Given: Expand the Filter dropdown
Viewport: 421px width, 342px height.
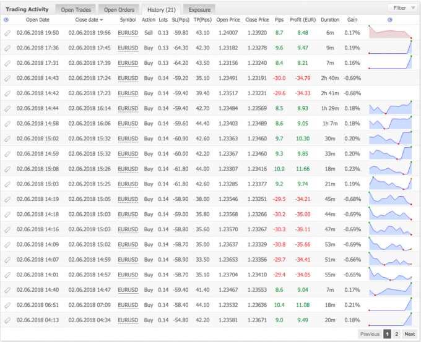Looking at the screenshot, I should [402, 8].
